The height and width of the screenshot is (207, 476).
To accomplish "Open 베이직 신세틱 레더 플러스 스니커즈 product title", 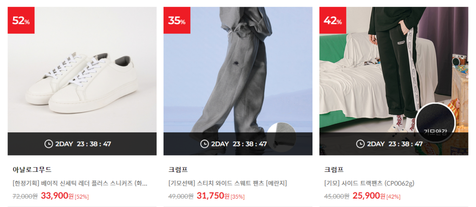I will coord(80,183).
